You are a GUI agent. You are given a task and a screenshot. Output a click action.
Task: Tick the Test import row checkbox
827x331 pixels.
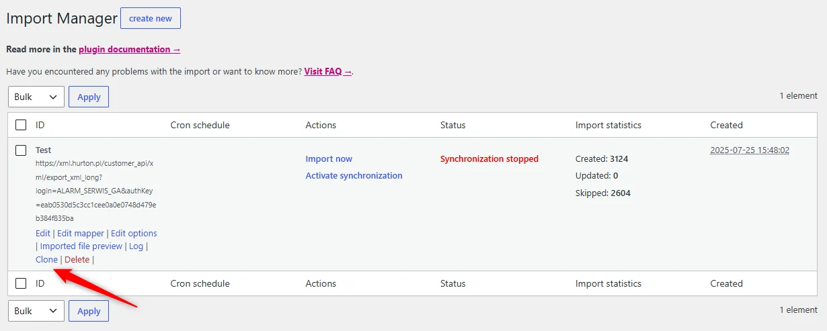click(x=21, y=150)
